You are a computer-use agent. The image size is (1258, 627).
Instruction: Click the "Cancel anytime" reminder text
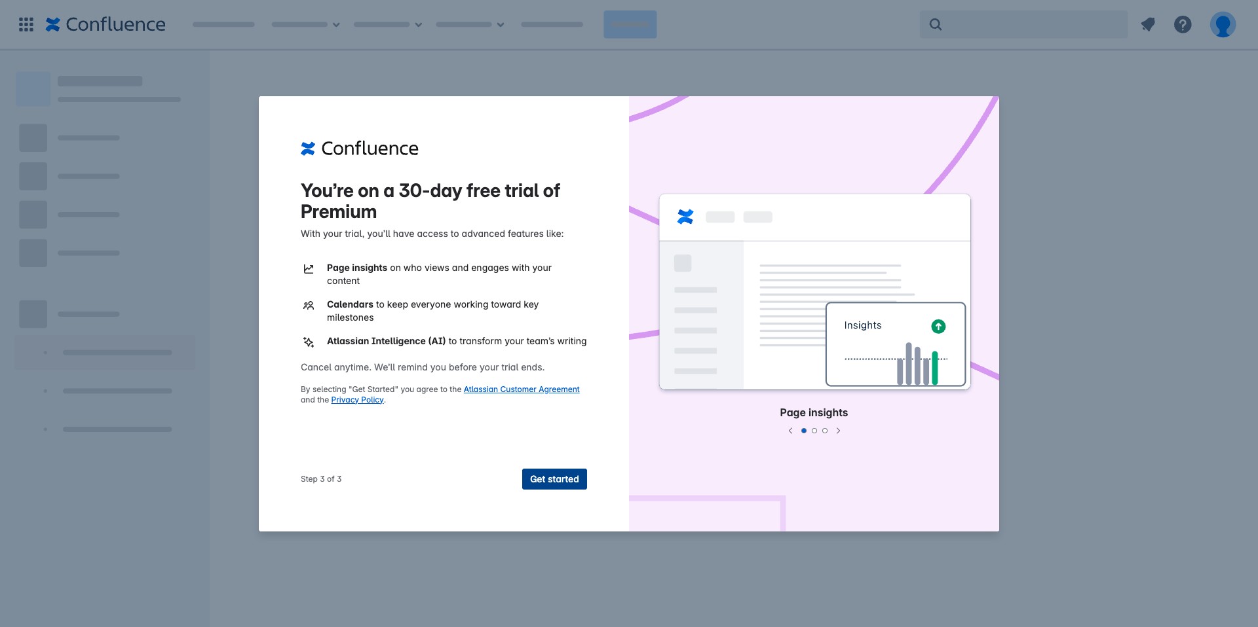click(423, 367)
